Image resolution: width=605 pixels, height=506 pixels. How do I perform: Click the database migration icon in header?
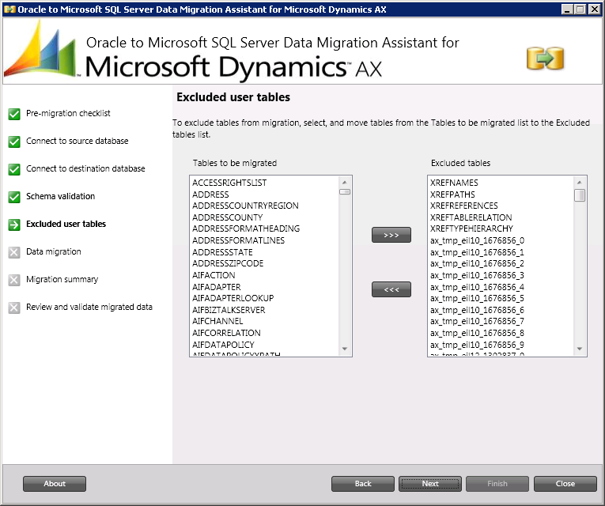(545, 58)
